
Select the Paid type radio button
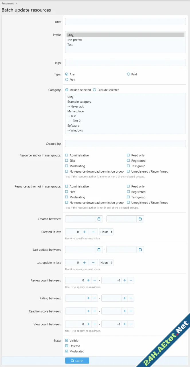(x=129, y=74)
